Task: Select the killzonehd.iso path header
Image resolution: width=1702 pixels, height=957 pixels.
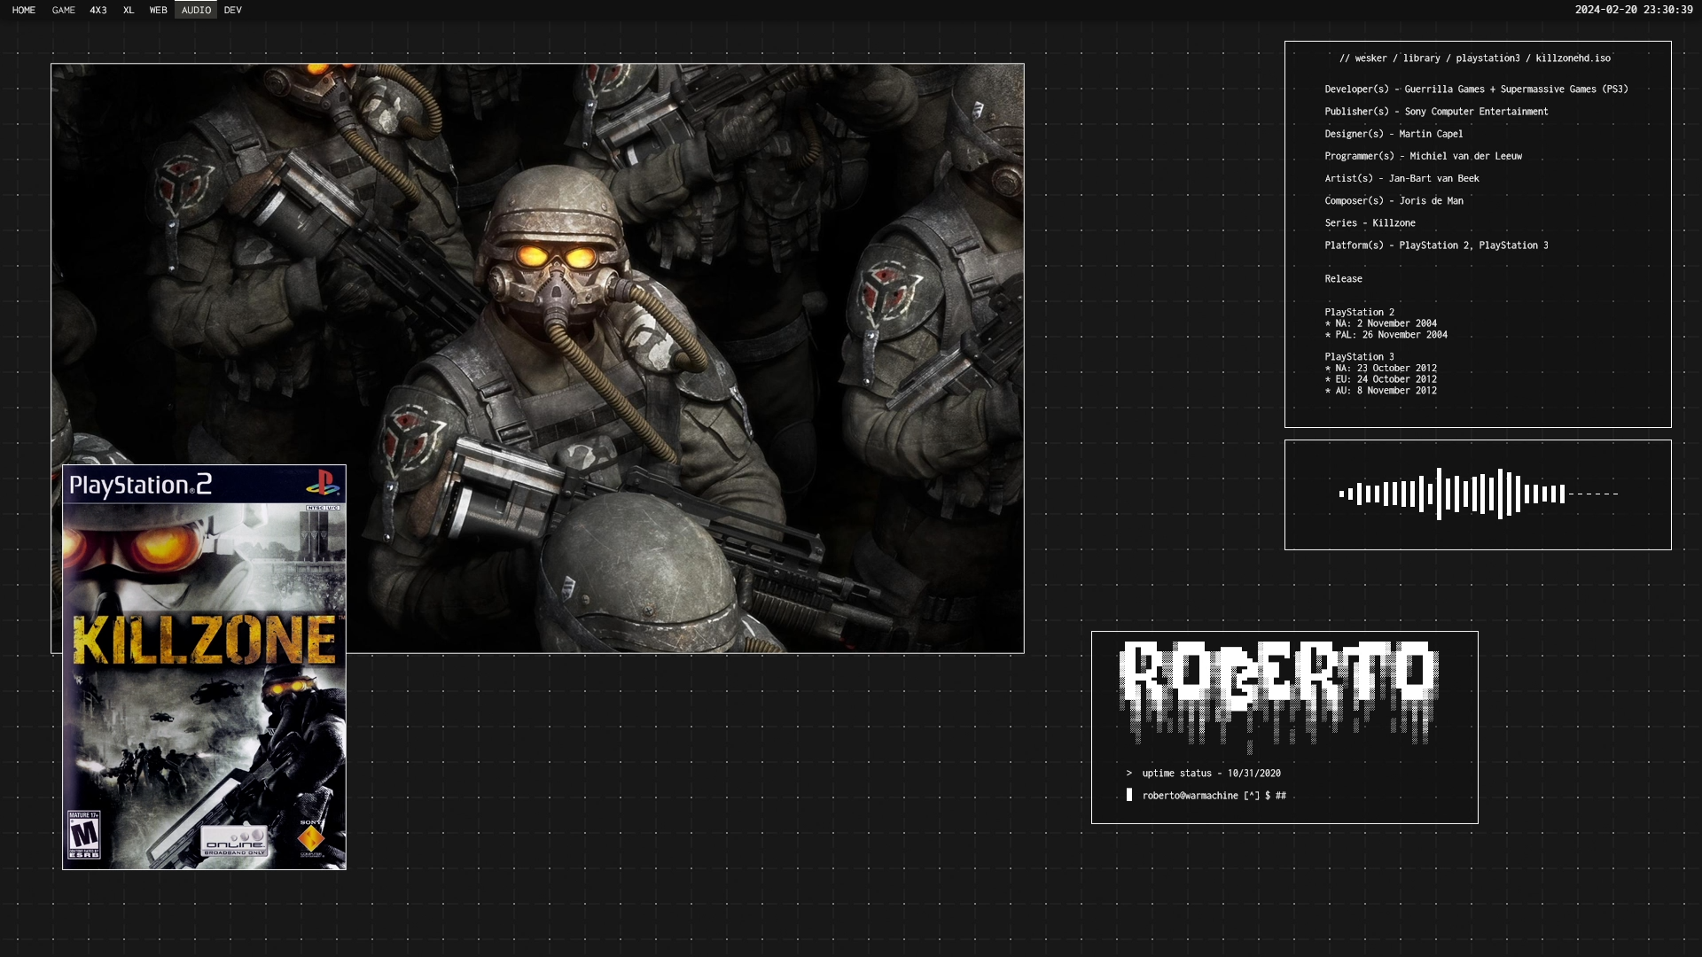Action: click(x=1475, y=58)
